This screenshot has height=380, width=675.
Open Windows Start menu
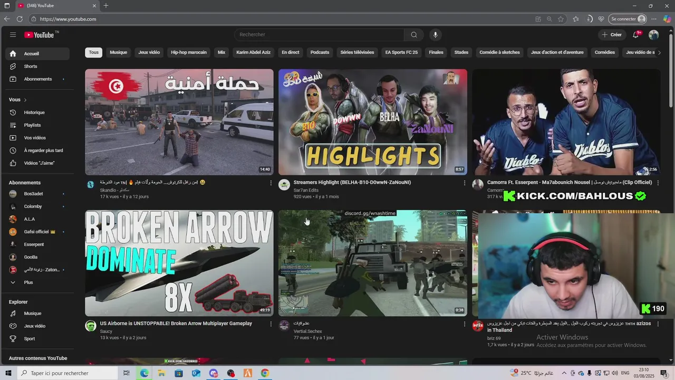point(8,373)
